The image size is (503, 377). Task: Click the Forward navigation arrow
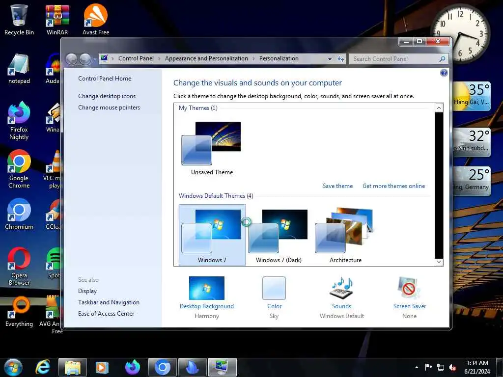(x=85, y=59)
